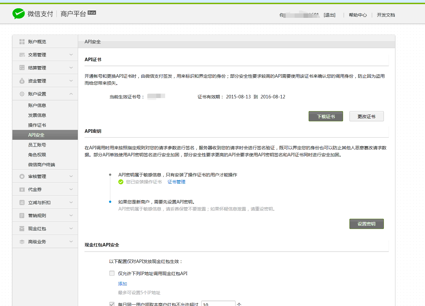Screen dimensions: 425x306
Task: Click the certificate start date 2015-08-13
Action: [238, 97]
